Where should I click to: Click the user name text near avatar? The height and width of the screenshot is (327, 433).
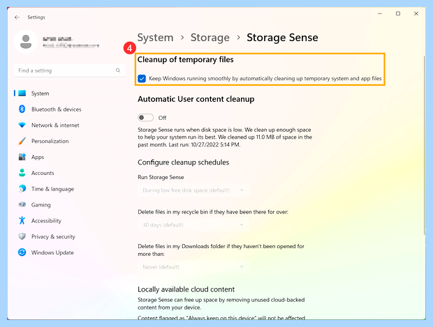coord(57,39)
